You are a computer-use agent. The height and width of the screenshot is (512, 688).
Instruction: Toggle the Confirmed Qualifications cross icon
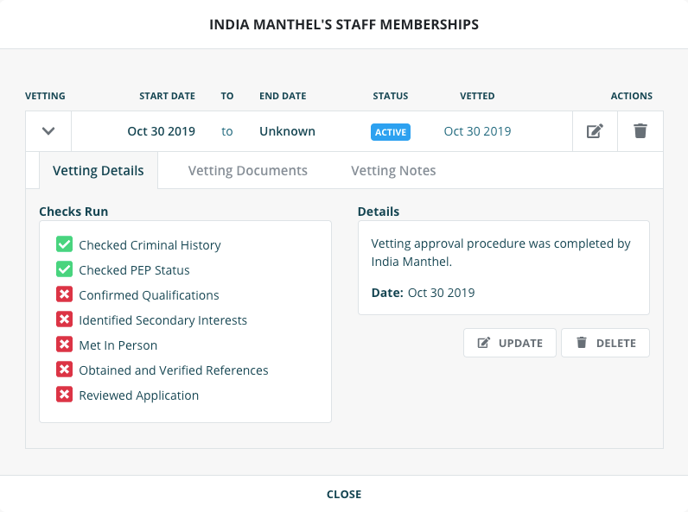click(64, 295)
